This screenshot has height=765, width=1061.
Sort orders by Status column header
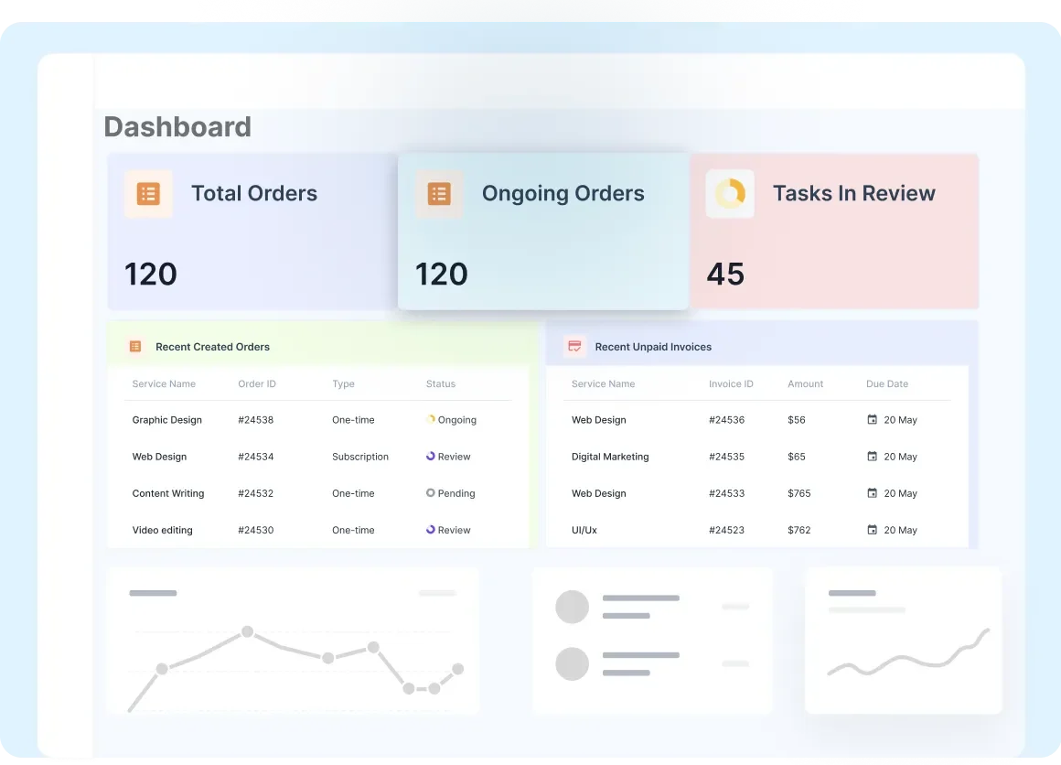coord(440,384)
